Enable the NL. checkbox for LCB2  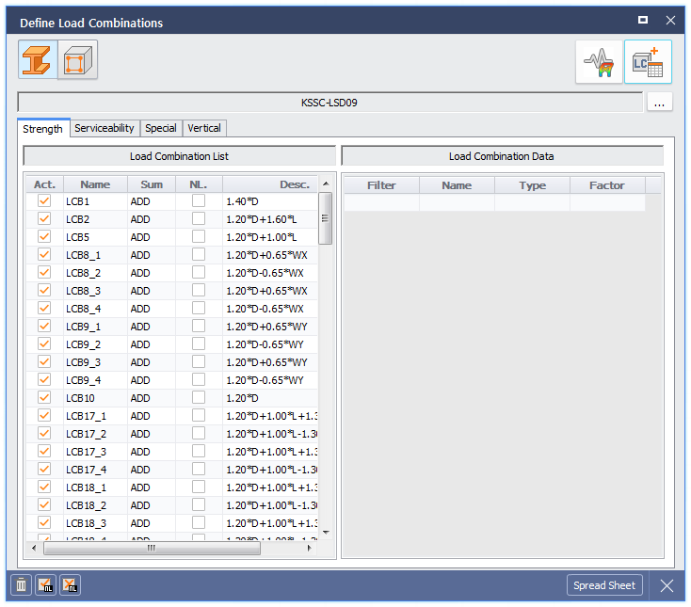[x=199, y=219]
